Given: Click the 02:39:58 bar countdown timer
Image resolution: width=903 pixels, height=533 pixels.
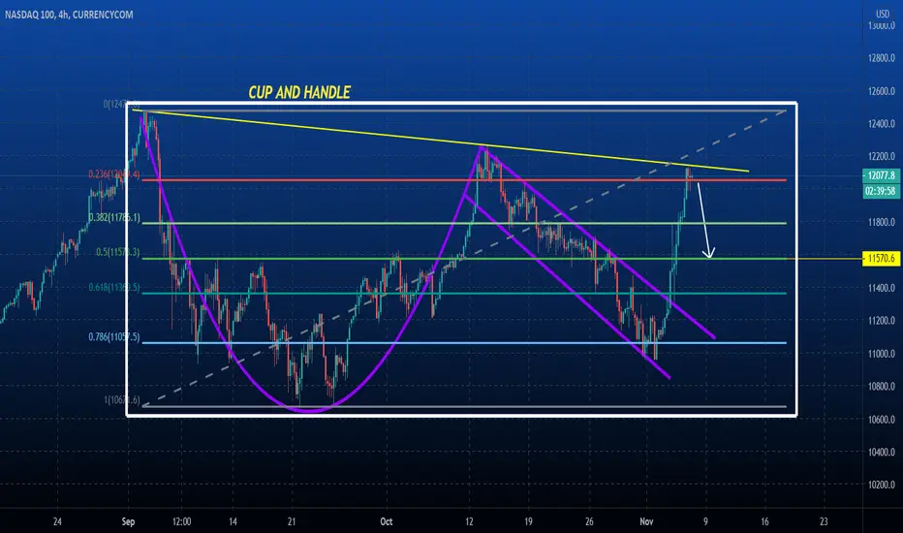Looking at the screenshot, I should point(881,191).
